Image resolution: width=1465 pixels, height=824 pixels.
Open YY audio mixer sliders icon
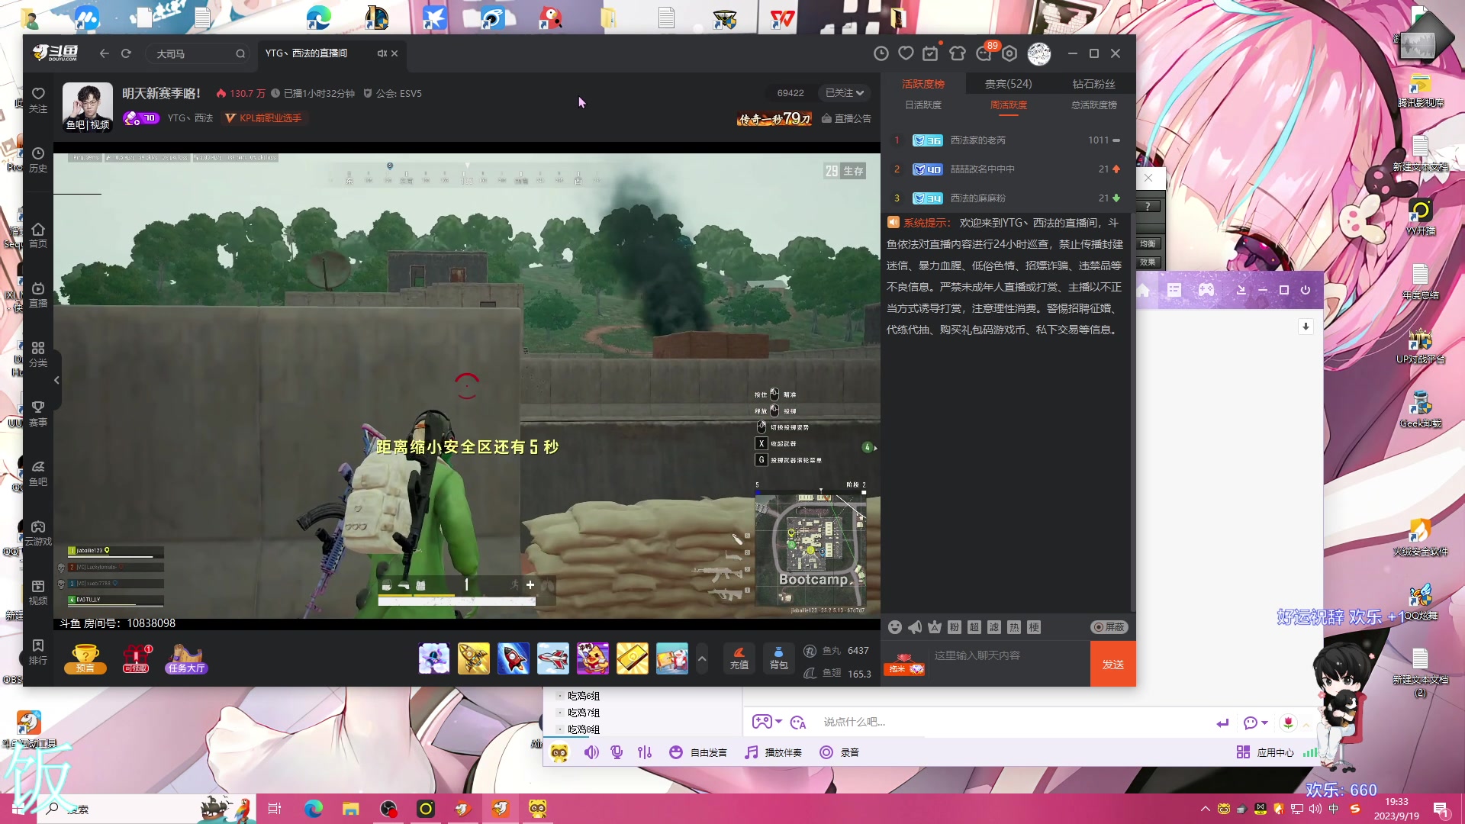645,752
